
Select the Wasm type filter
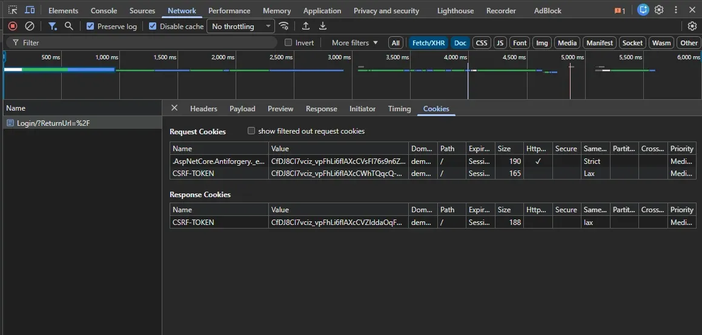coord(661,43)
